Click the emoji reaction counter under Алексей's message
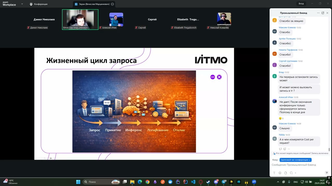Screen dimensions: 332x186 point(281,119)
